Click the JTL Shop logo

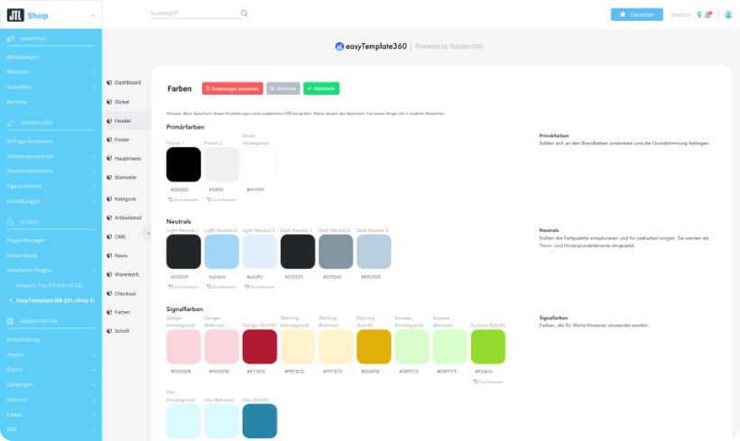(x=27, y=15)
